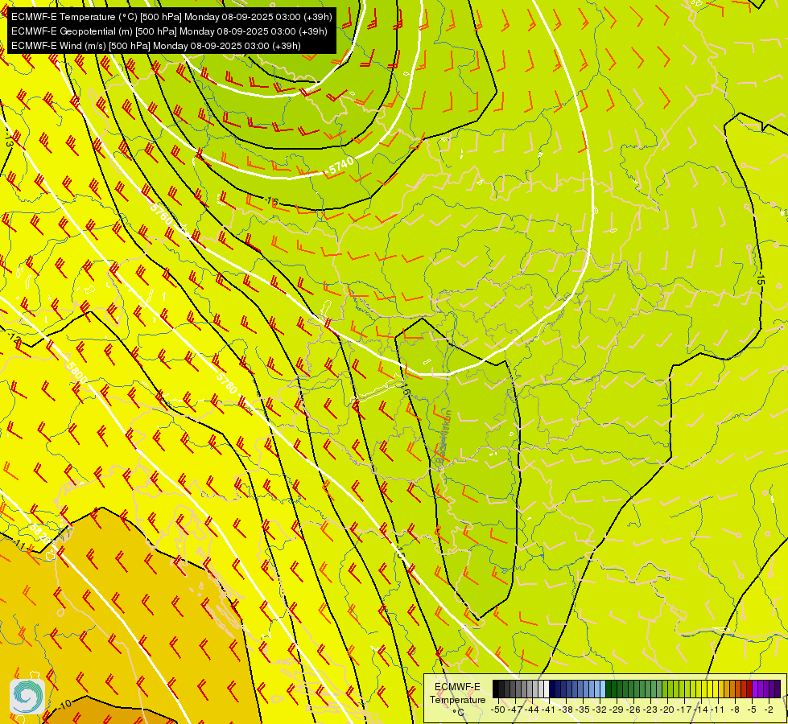Image resolution: width=788 pixels, height=724 pixels.
Task: Click the -20 tick label in the legend
Action: 667,710
